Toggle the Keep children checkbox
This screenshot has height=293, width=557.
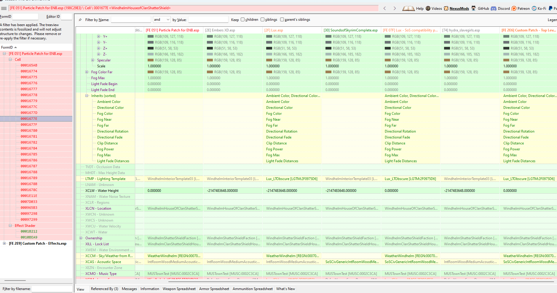click(242, 20)
